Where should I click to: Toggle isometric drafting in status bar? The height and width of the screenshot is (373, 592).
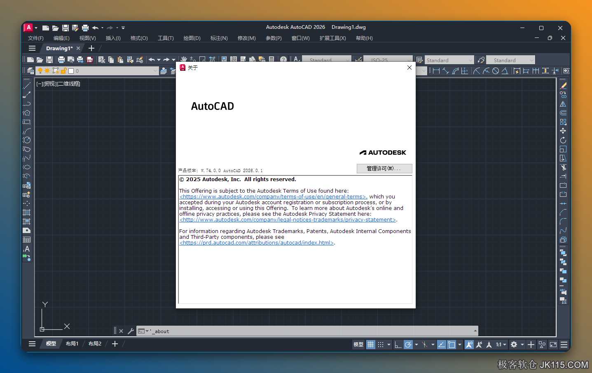[424, 345]
